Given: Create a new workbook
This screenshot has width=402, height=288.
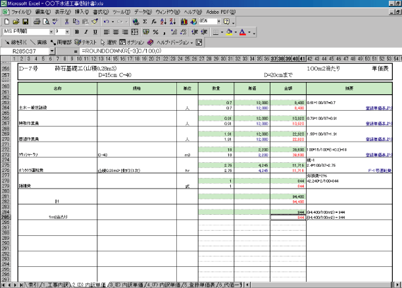Looking at the screenshot, I should click(7, 22).
